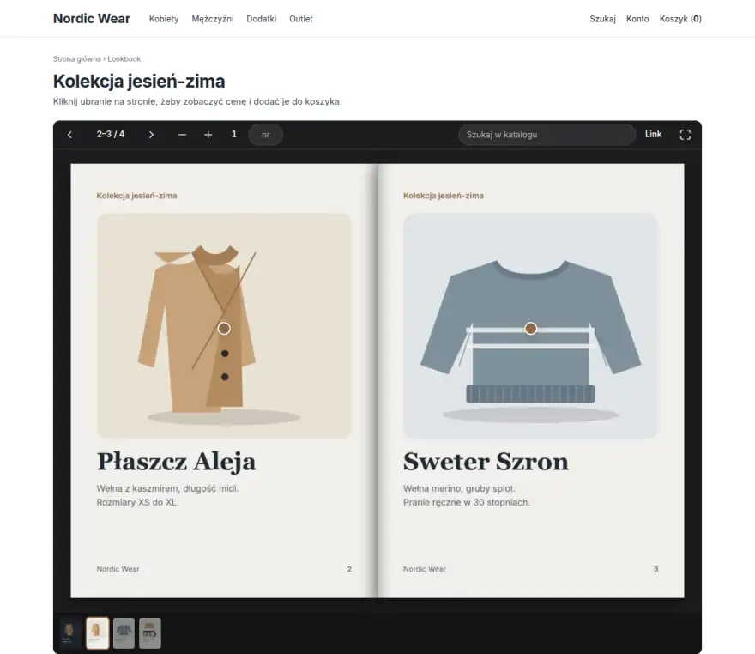Open the Dodatki menu
Viewport: 755px width, 654px height.
pyautogui.click(x=262, y=19)
